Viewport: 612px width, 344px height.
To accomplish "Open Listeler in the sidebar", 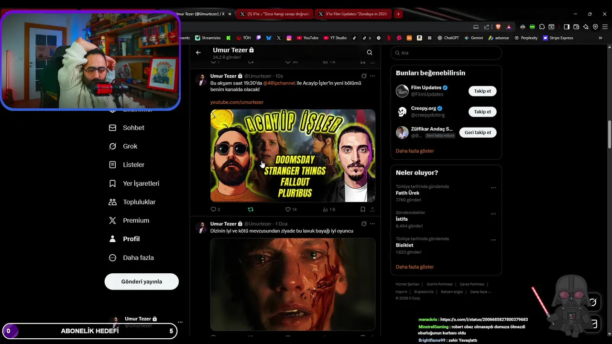I will (x=127, y=165).
